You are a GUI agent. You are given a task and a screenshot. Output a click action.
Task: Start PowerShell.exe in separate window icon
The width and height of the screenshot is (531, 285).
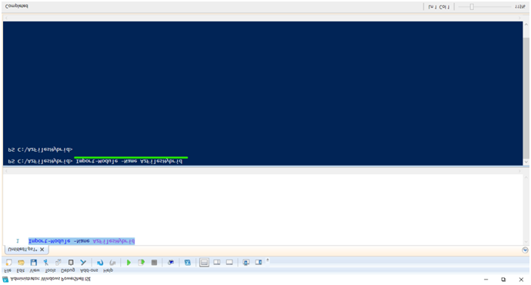[x=187, y=263]
